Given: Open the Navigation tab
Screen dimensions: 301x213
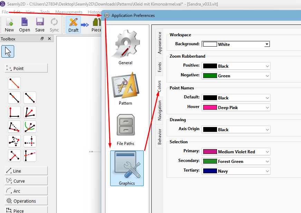Looking at the screenshot, I should coord(159,110).
